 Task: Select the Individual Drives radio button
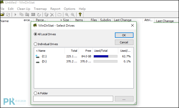pyautogui.click(x=35, y=44)
